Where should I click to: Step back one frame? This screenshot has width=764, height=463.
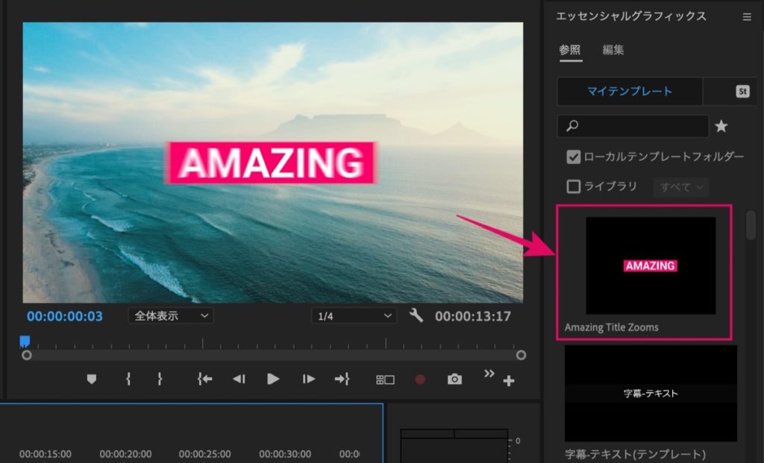[239, 379]
